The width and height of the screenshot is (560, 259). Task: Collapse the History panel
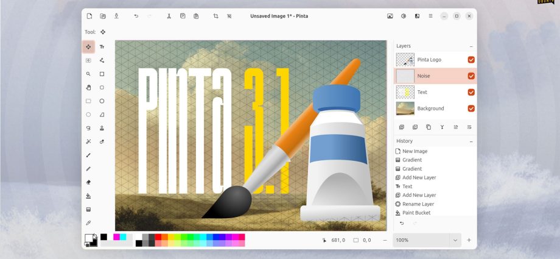click(x=471, y=141)
